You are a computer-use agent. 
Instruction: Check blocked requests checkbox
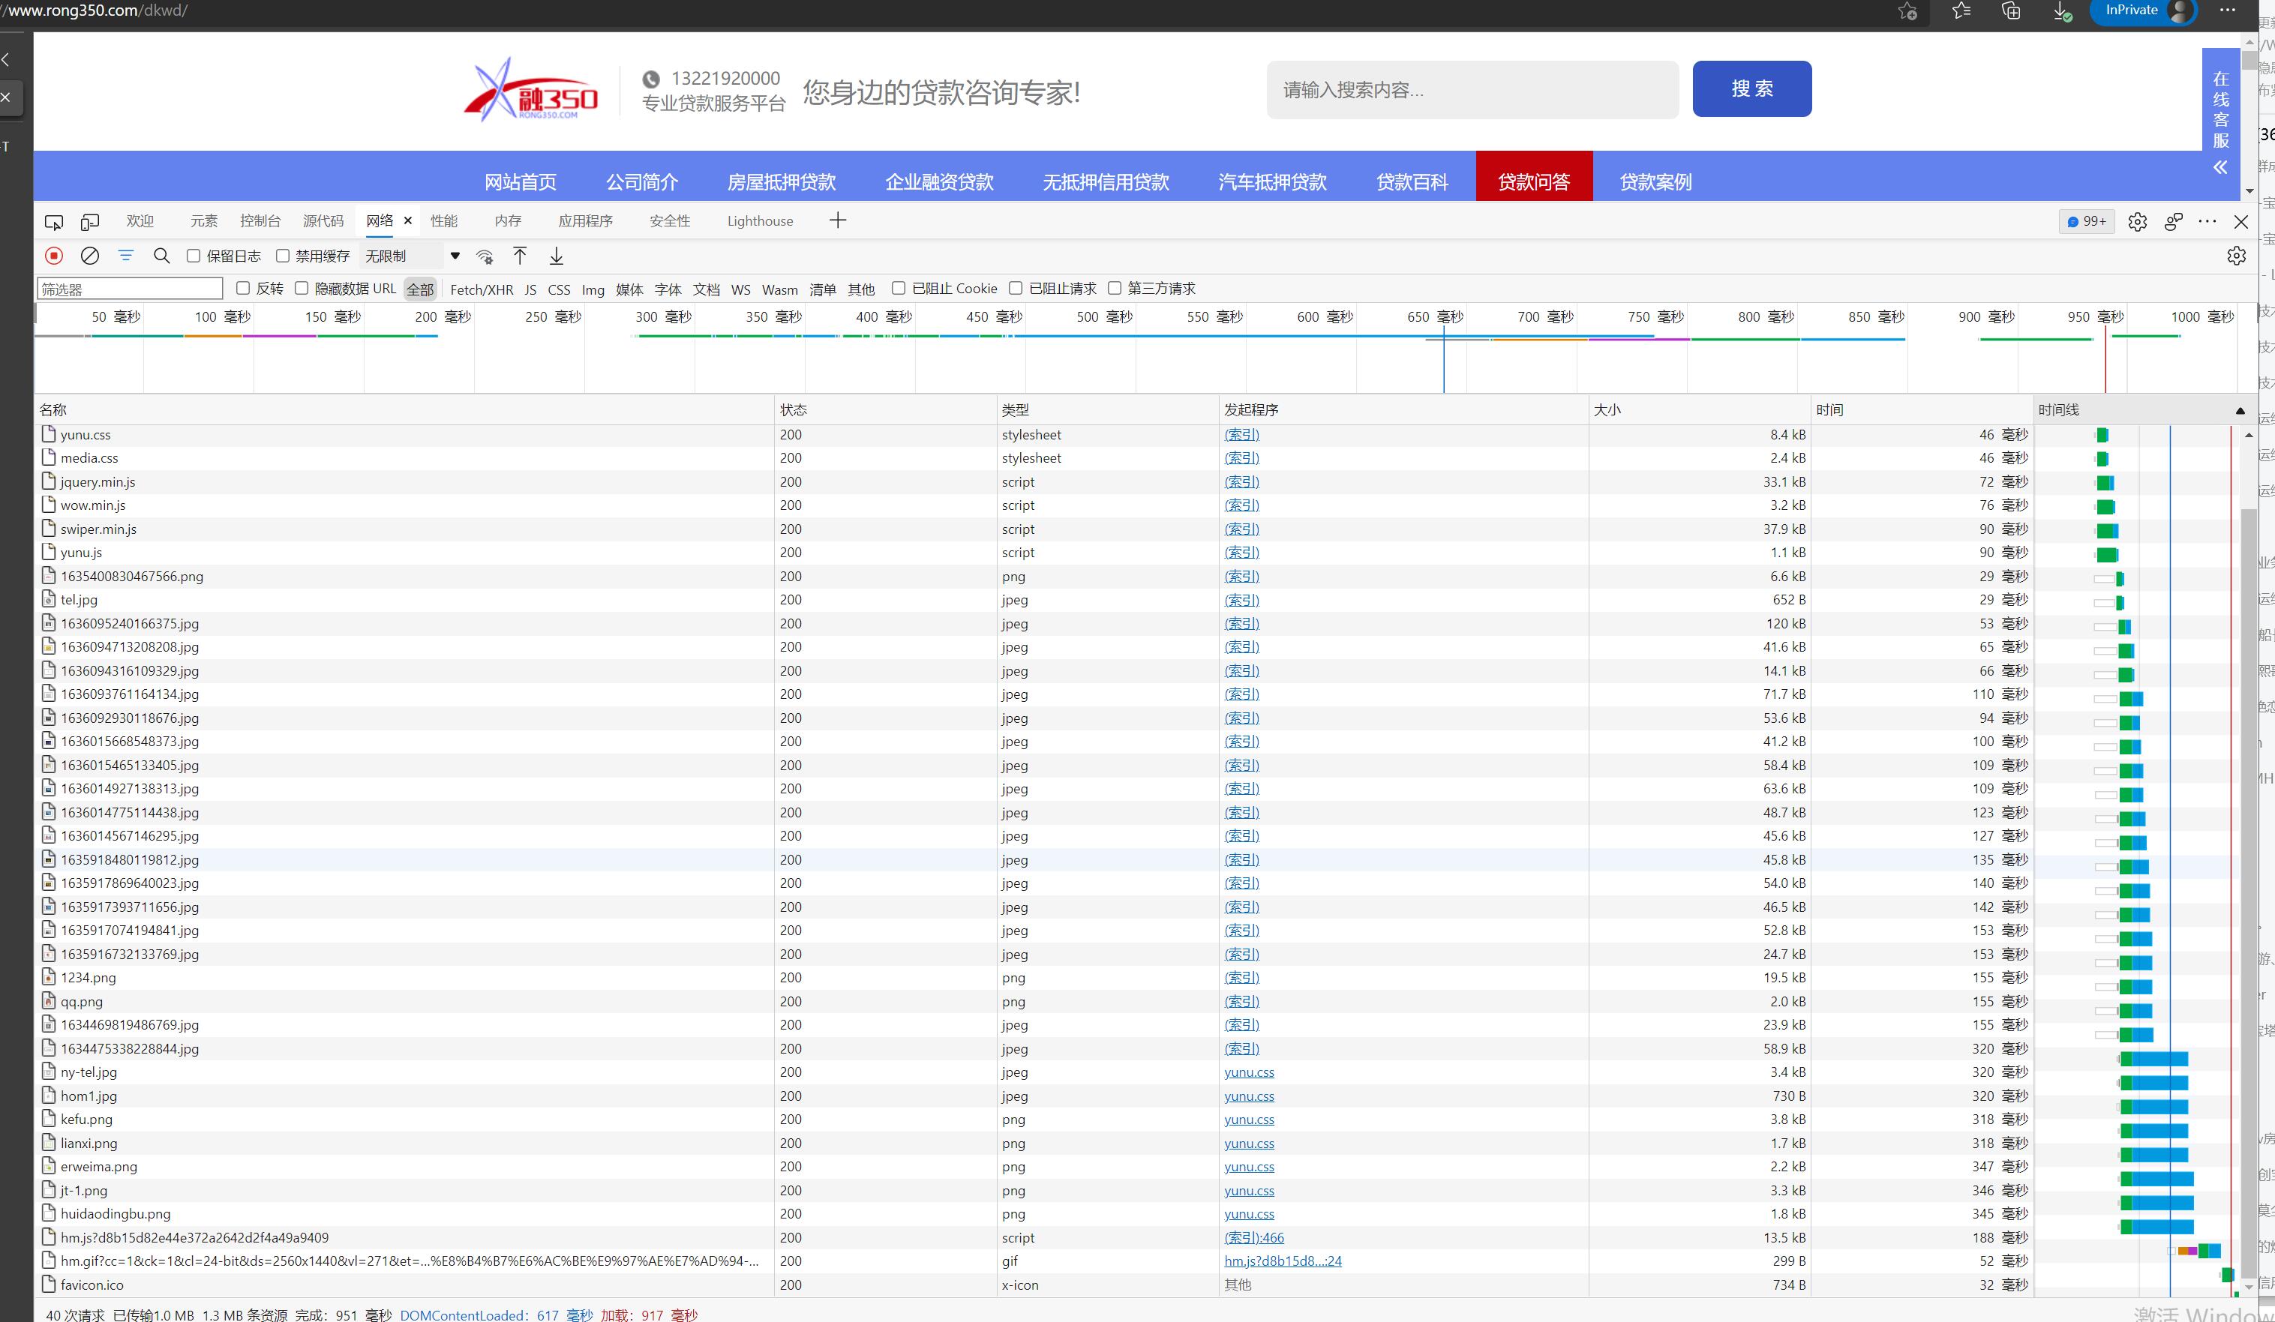(1016, 289)
